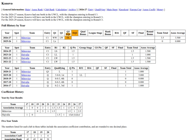
Task: Open Mitrovica link in 2024-25 row
Action: point(26,51)
